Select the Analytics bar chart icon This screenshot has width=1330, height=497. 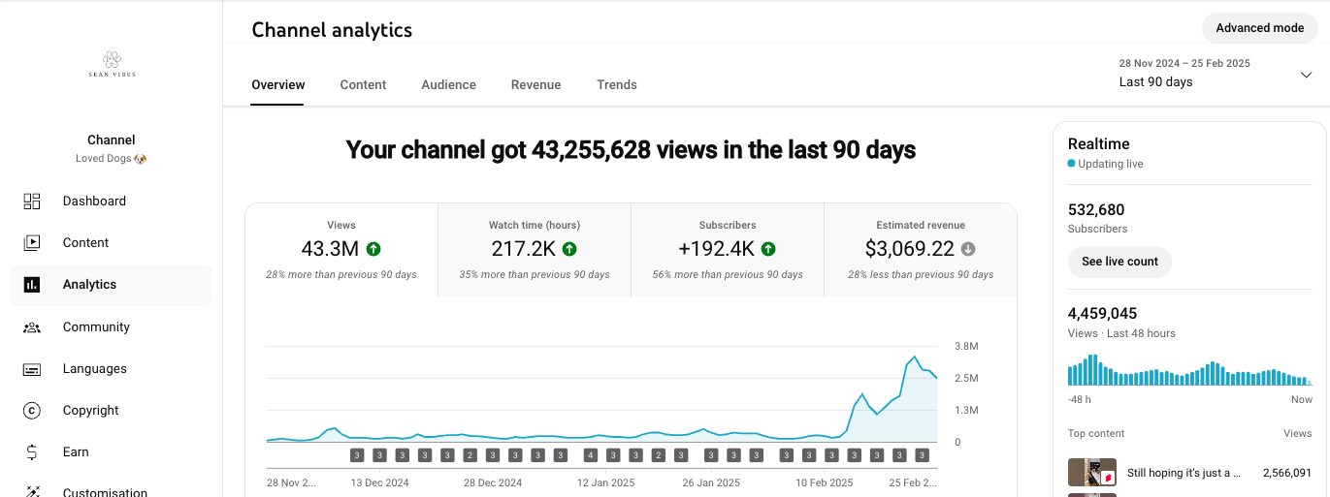click(x=32, y=285)
